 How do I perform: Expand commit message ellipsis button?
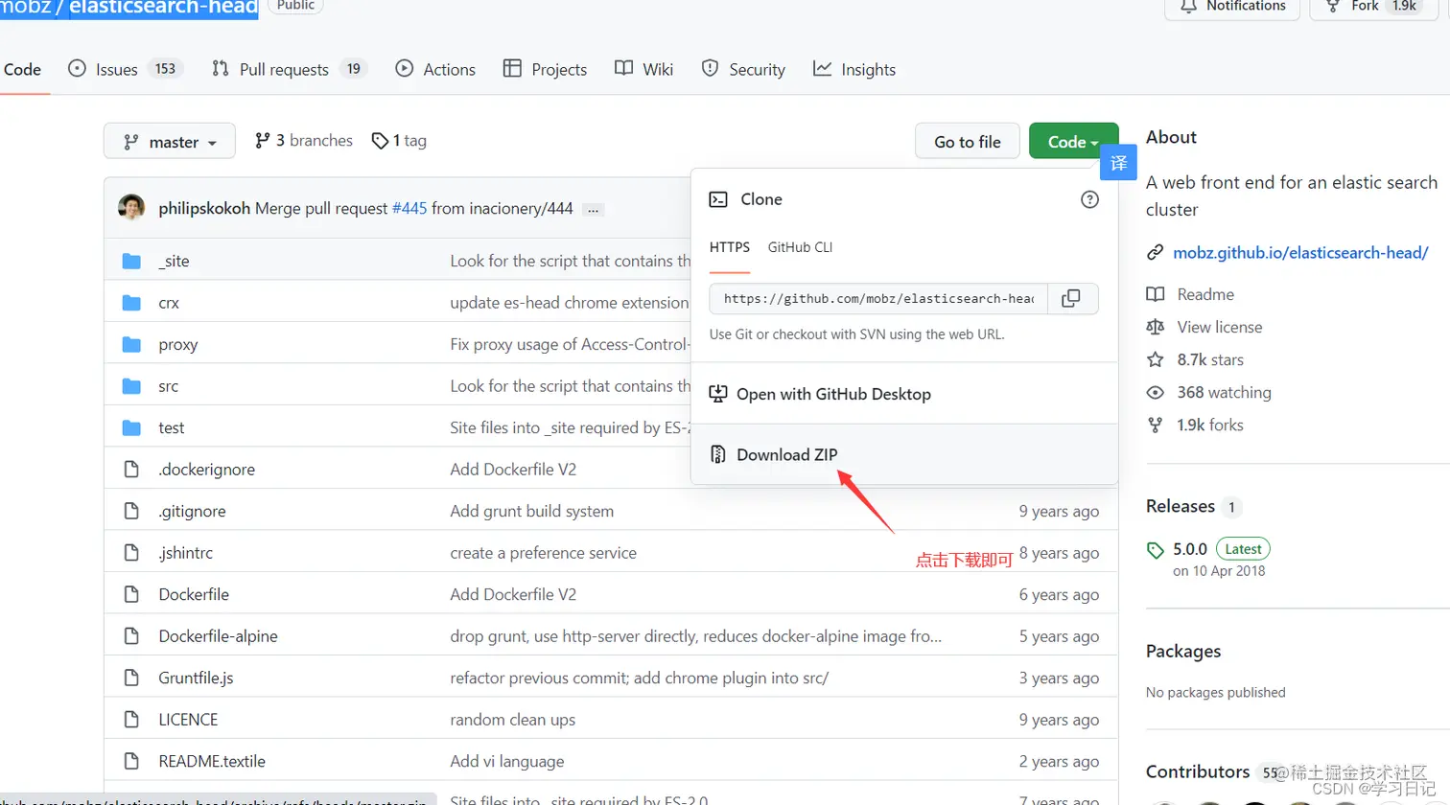click(x=594, y=209)
